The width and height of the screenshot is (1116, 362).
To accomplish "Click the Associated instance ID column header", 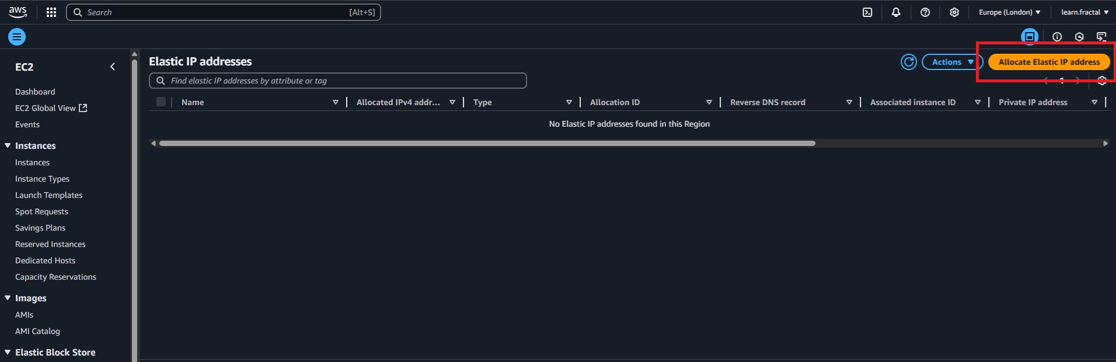I will point(913,102).
